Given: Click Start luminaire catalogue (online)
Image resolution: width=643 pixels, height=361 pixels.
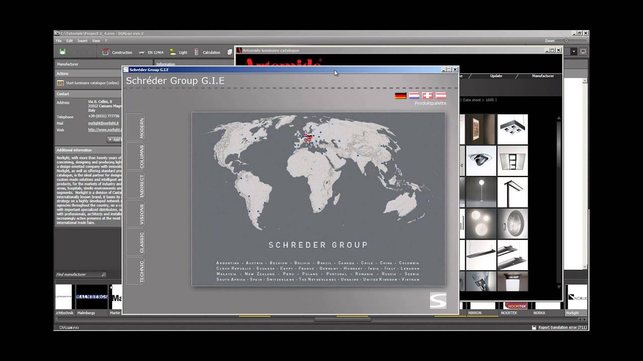Looking at the screenshot, I should click(x=88, y=83).
